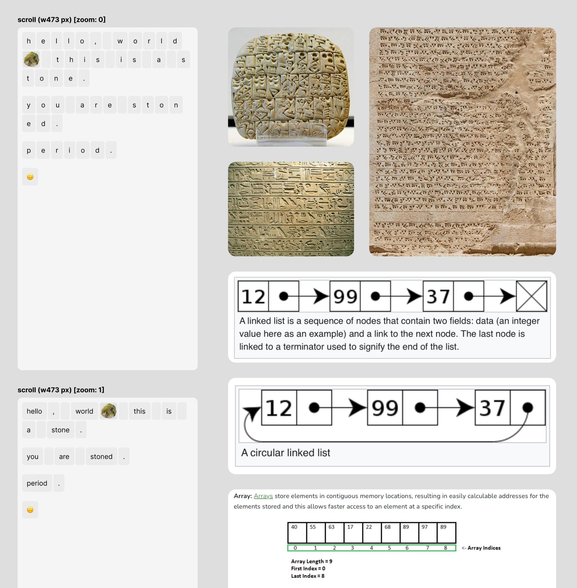Select the "period" word token in zoom 1 panel
Screen dimensions: 577x588
tap(37, 483)
